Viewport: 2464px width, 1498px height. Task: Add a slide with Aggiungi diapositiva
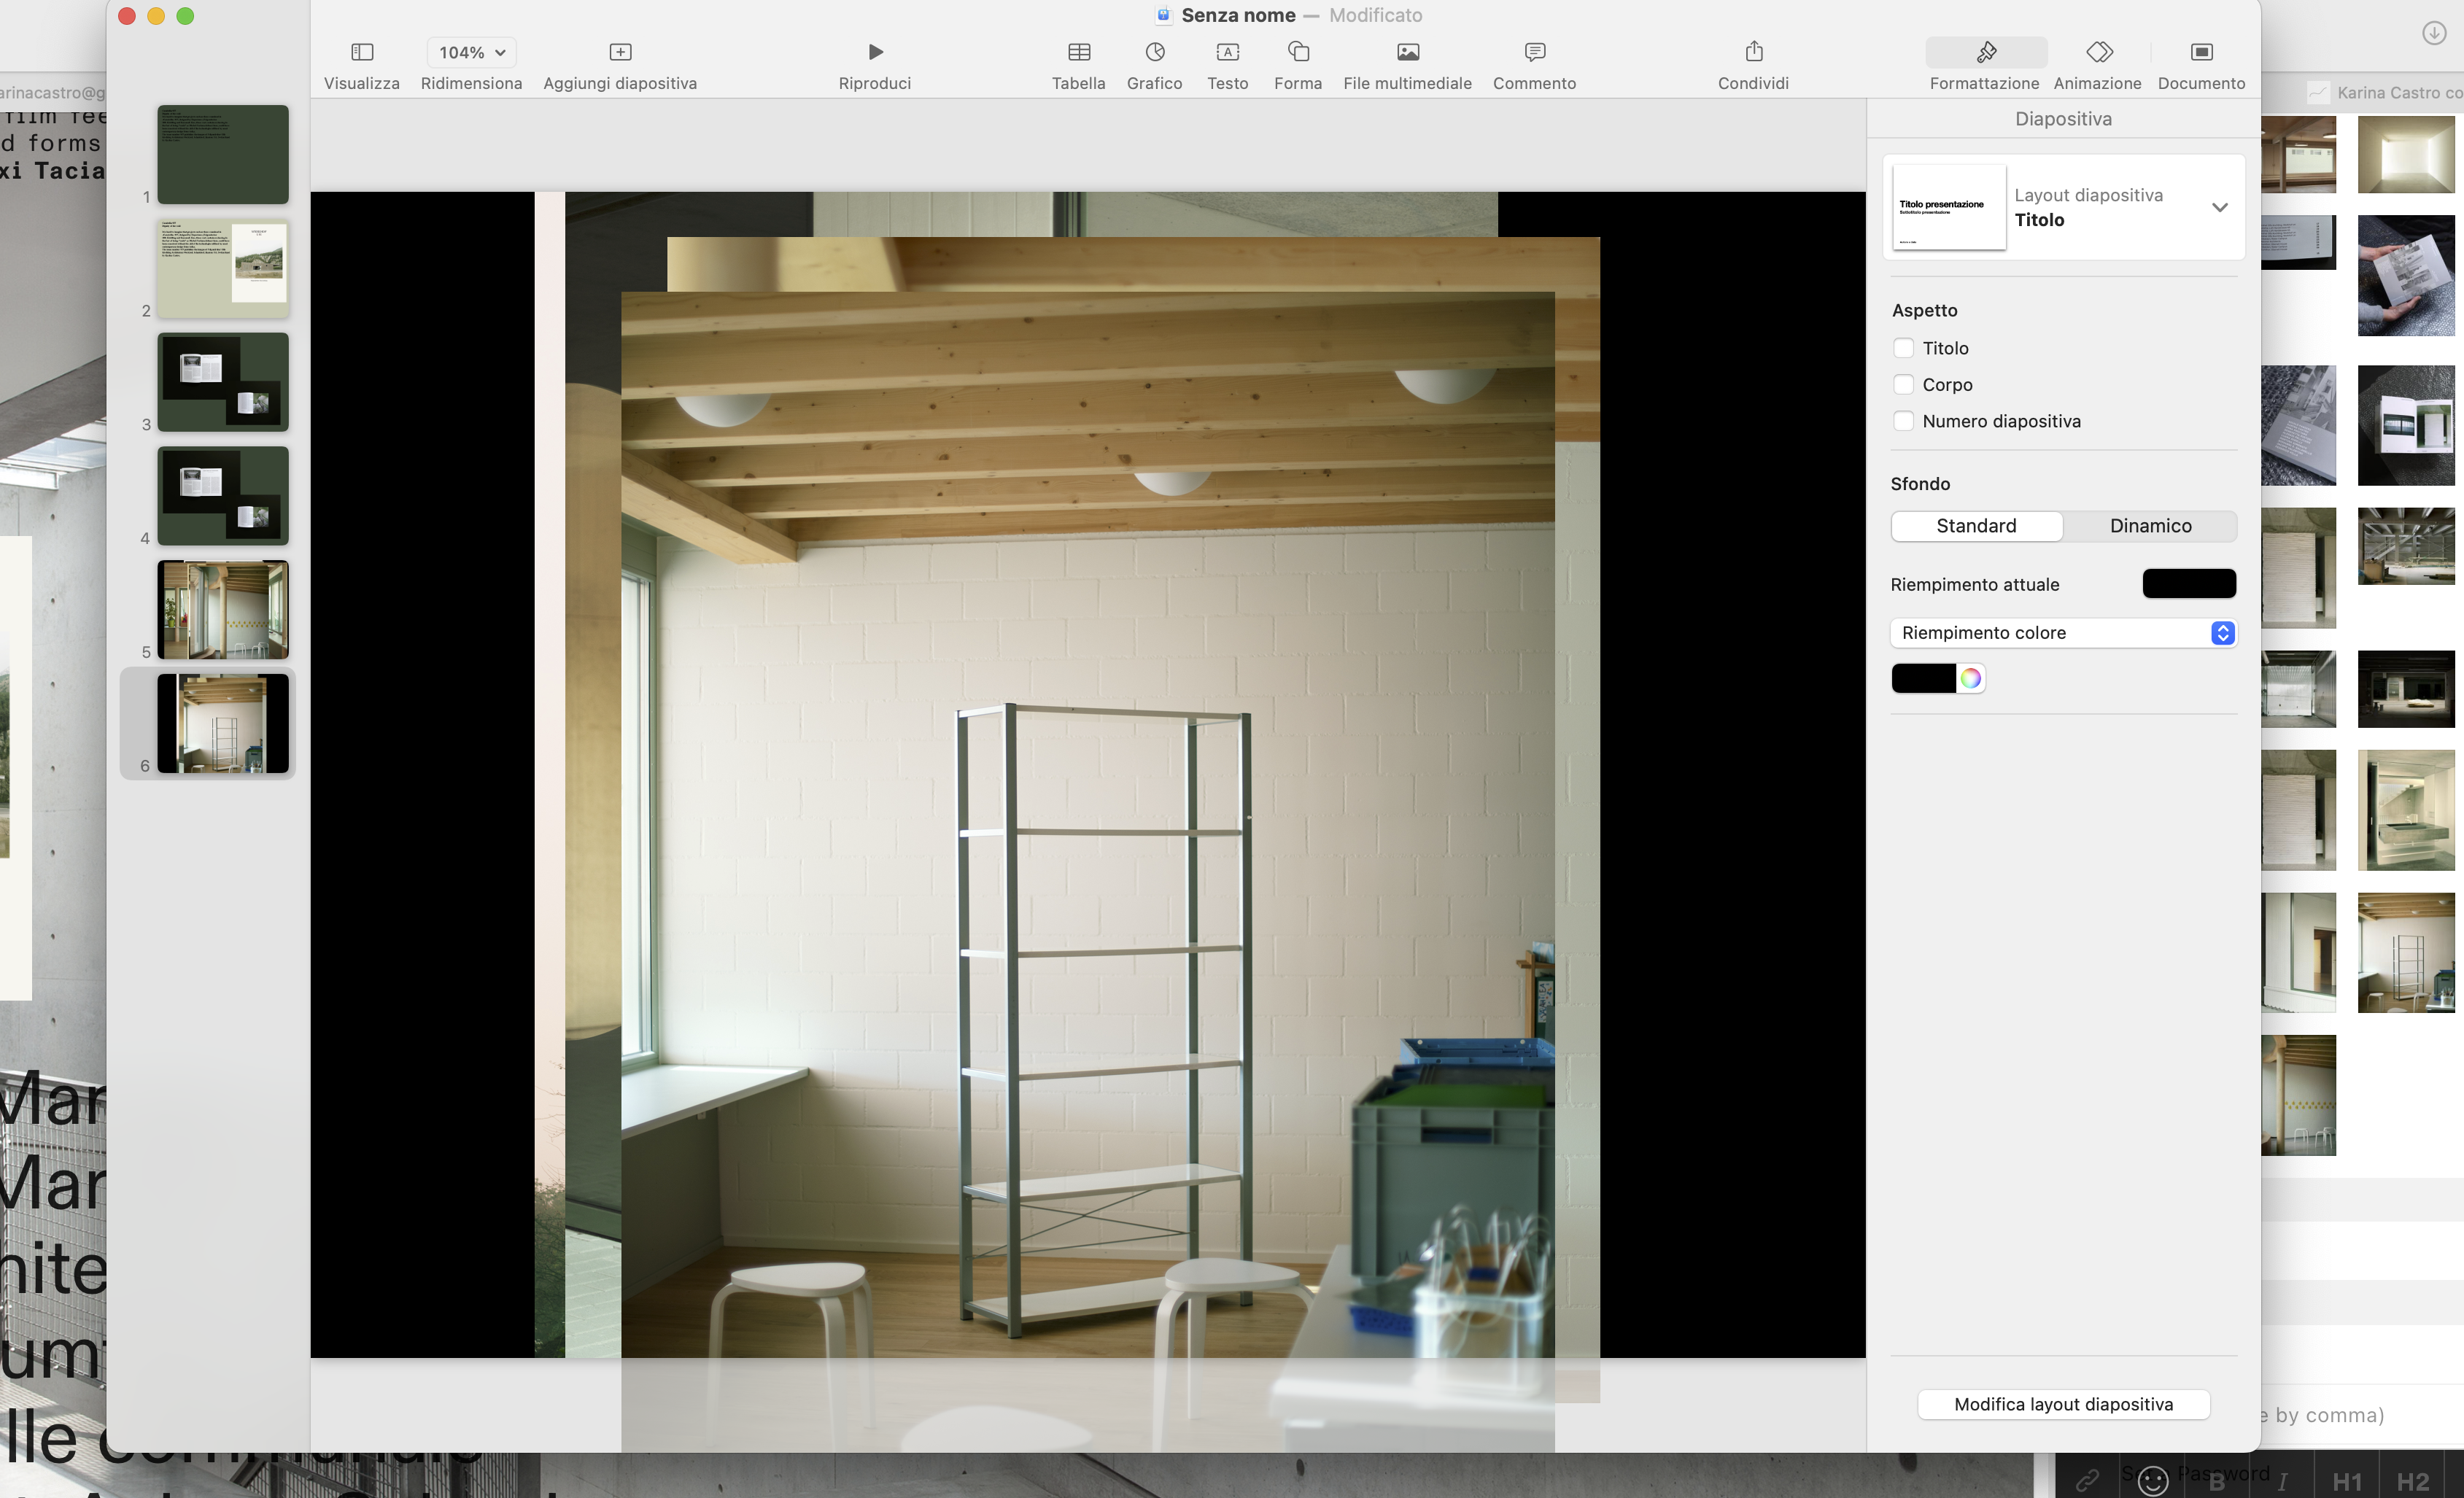coord(619,52)
